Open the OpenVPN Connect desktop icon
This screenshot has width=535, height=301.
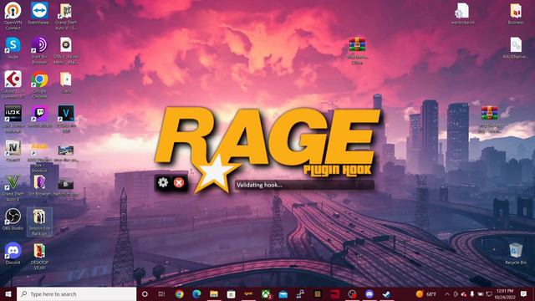(x=13, y=16)
